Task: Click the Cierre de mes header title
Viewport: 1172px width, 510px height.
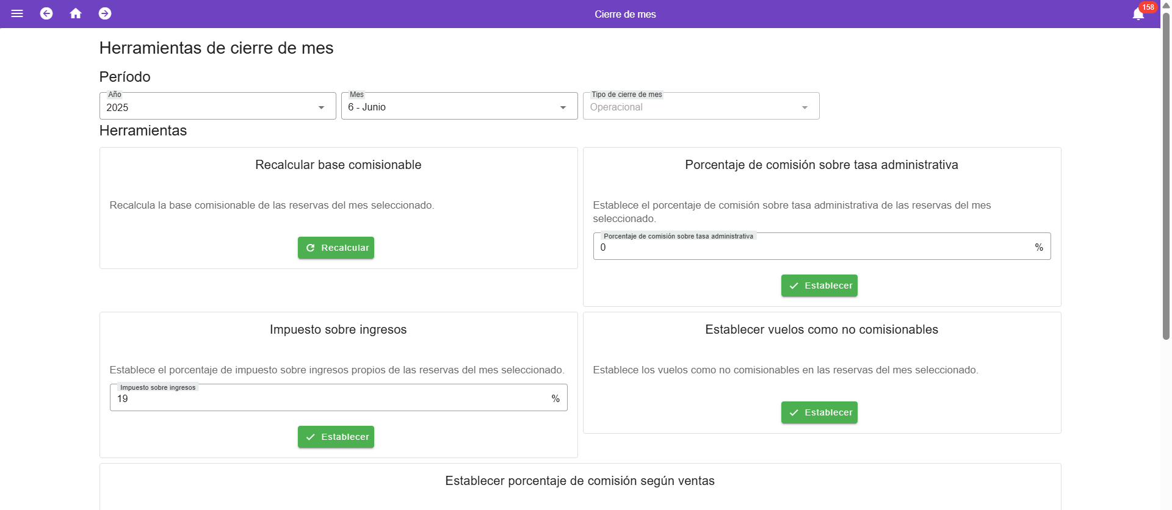Action: coord(625,14)
